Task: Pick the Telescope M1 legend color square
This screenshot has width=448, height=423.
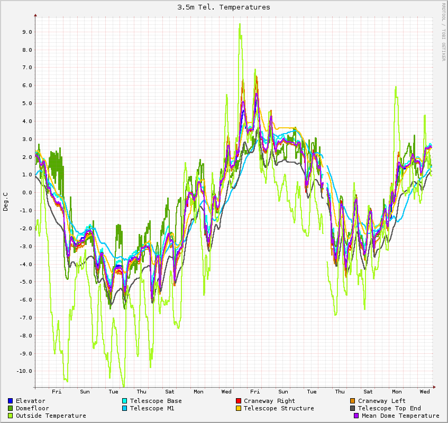Action: point(125,408)
